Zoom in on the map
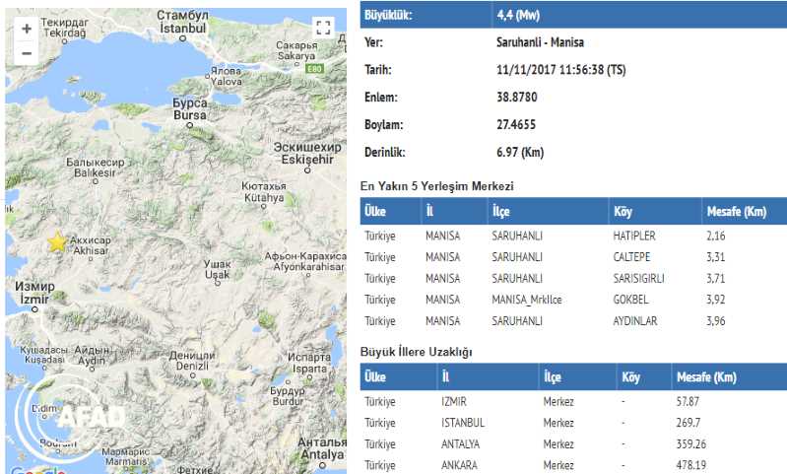The height and width of the screenshot is (474, 787). click(26, 29)
